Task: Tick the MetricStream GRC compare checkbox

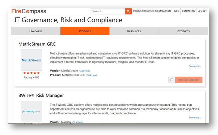Action: (172, 80)
